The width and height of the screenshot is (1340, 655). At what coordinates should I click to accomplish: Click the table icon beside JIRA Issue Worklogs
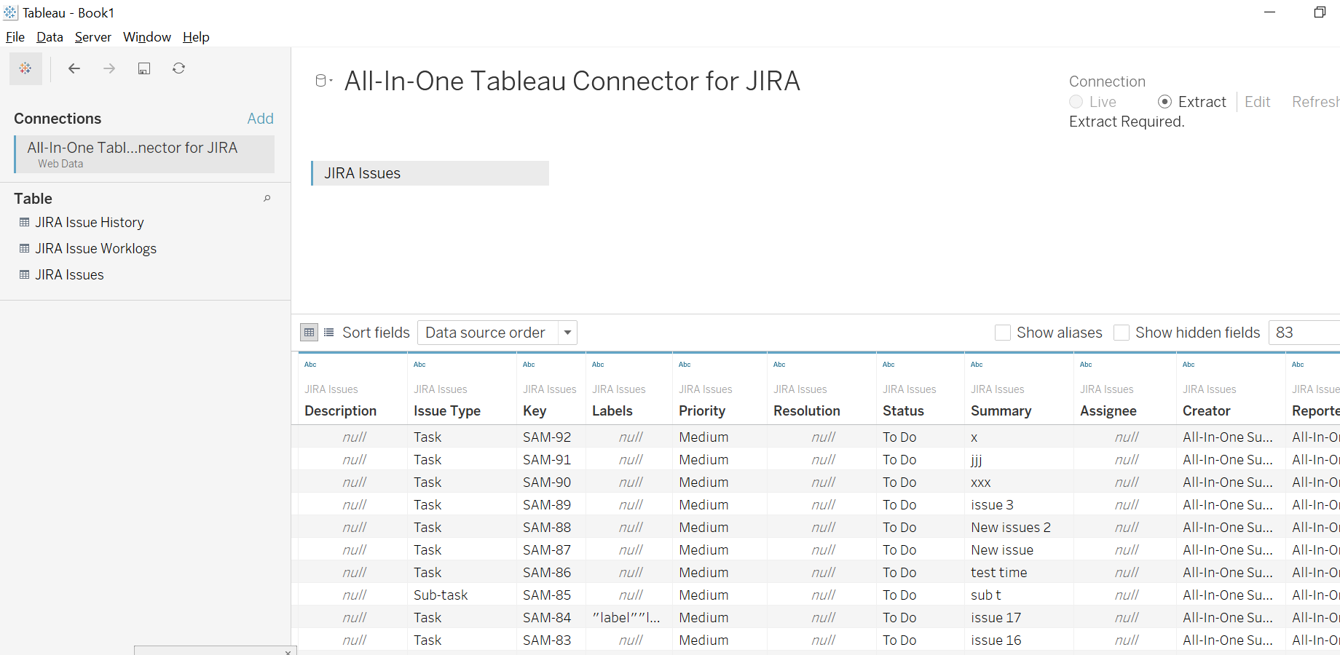coord(23,247)
